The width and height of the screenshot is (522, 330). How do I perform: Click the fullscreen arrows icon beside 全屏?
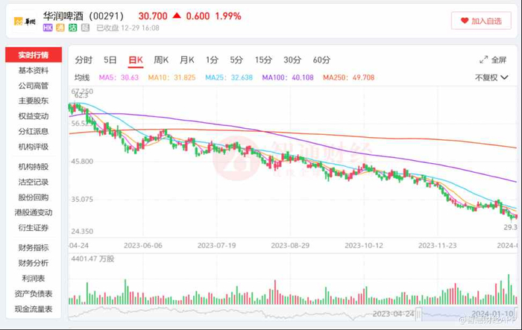click(483, 60)
